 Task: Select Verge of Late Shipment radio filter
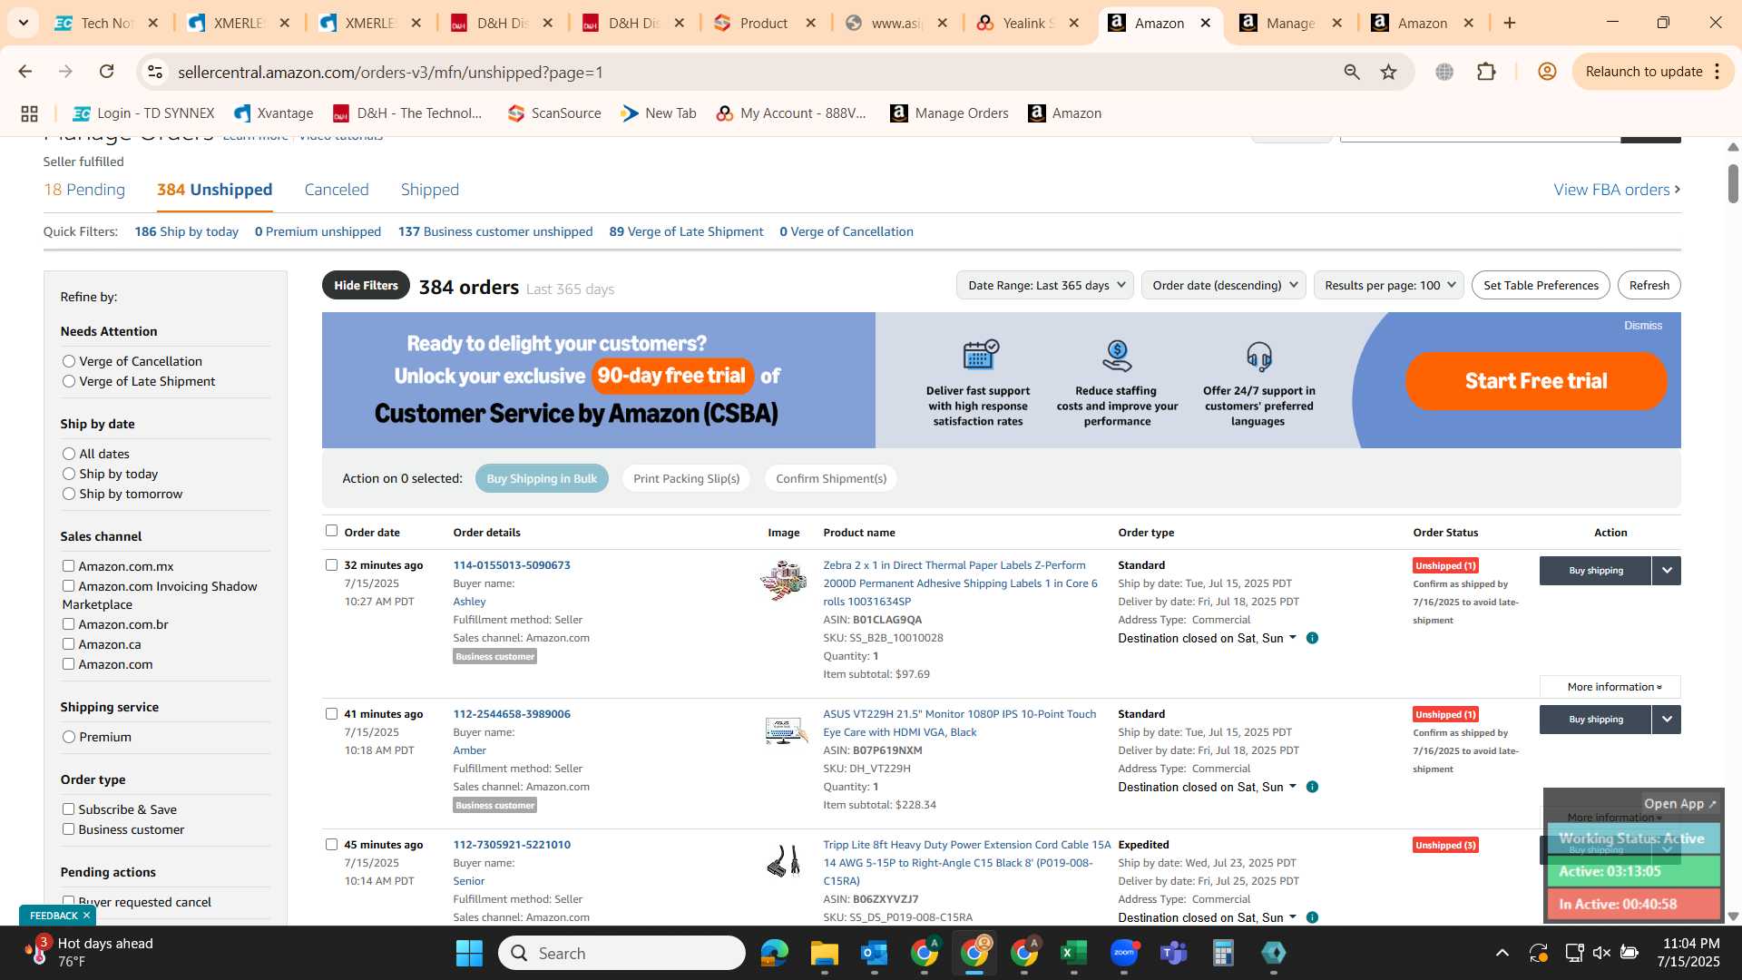tap(69, 381)
